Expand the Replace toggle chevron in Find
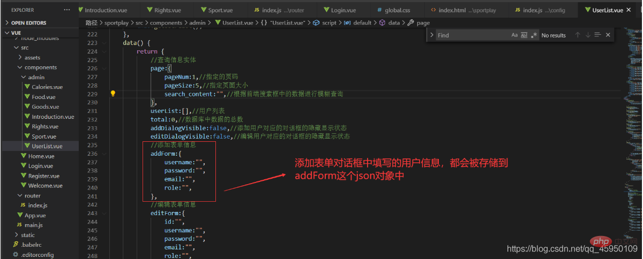643x259 pixels. (432, 35)
